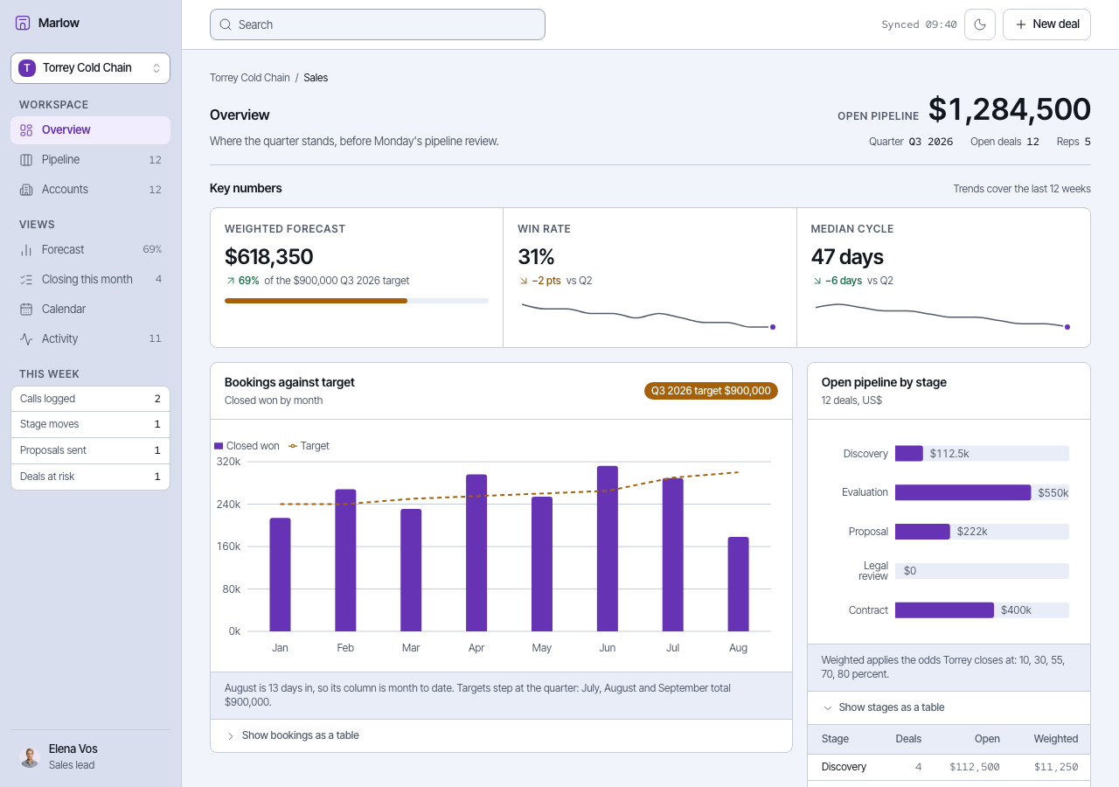Click the Weighted column header
The width and height of the screenshot is (1119, 787).
1056,739
